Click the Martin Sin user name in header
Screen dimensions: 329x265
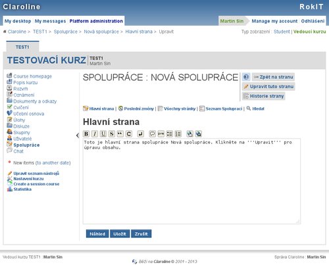coord(232,21)
